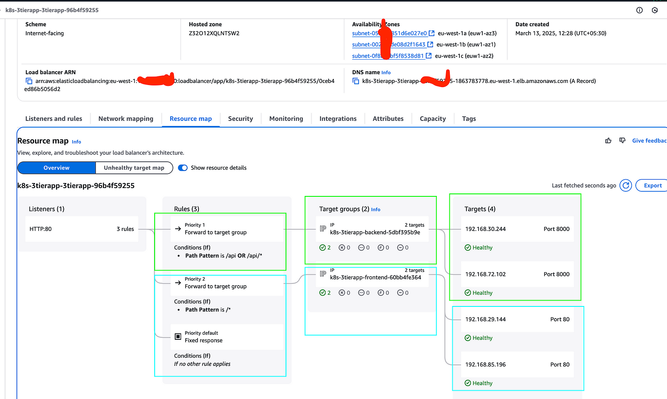Screen dimensions: 667x399
Task: Select the Overview view option
Action: (x=56, y=168)
